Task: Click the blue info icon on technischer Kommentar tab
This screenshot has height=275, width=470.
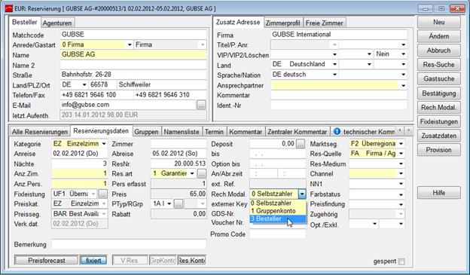Action: (337, 131)
